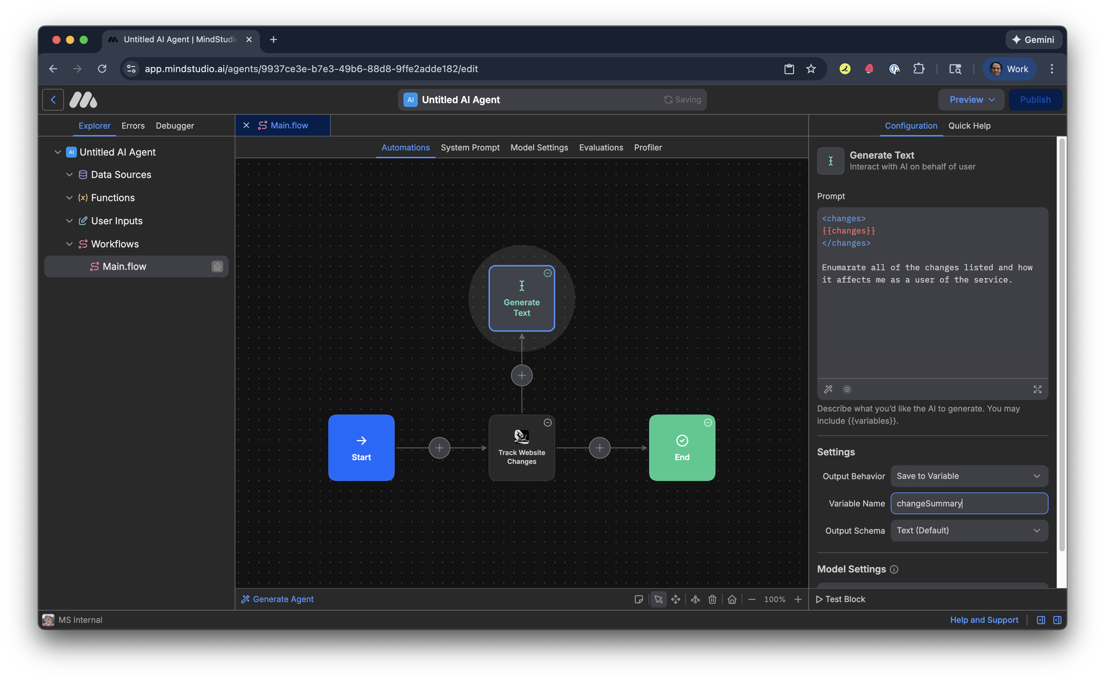Click the auto-arrange nodes icon

coord(695,599)
